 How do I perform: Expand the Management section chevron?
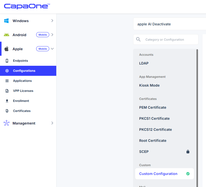52,123
